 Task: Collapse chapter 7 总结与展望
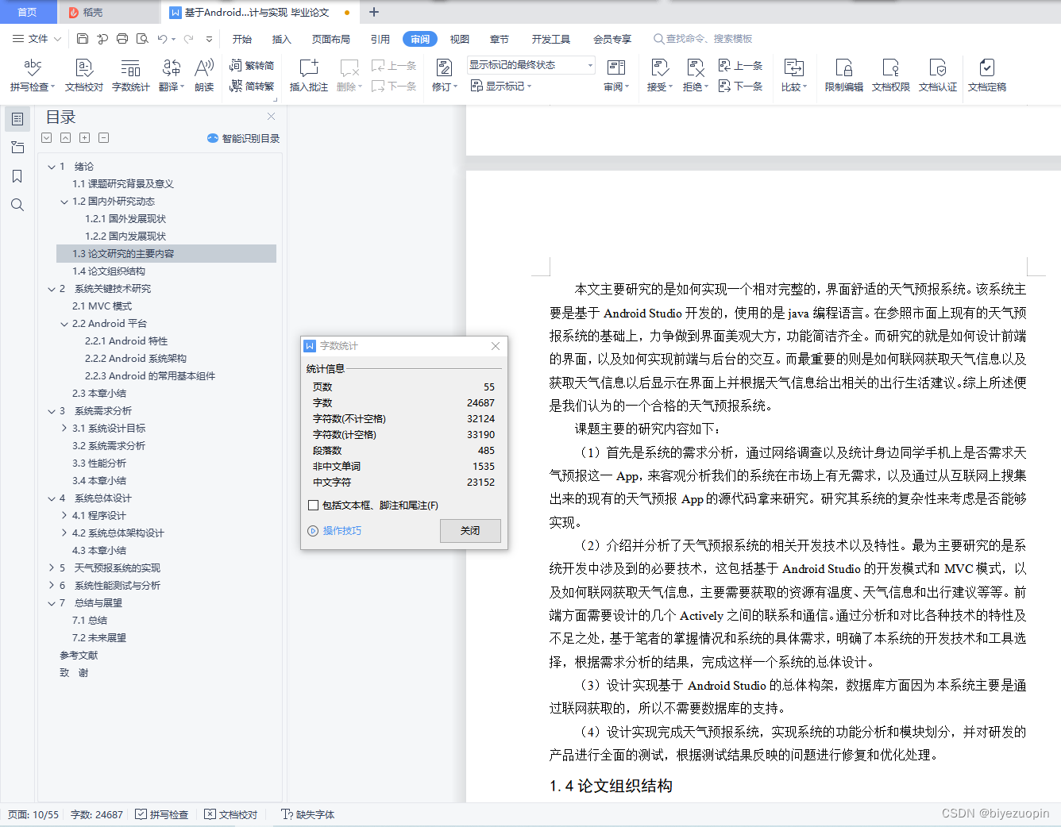(x=52, y=603)
